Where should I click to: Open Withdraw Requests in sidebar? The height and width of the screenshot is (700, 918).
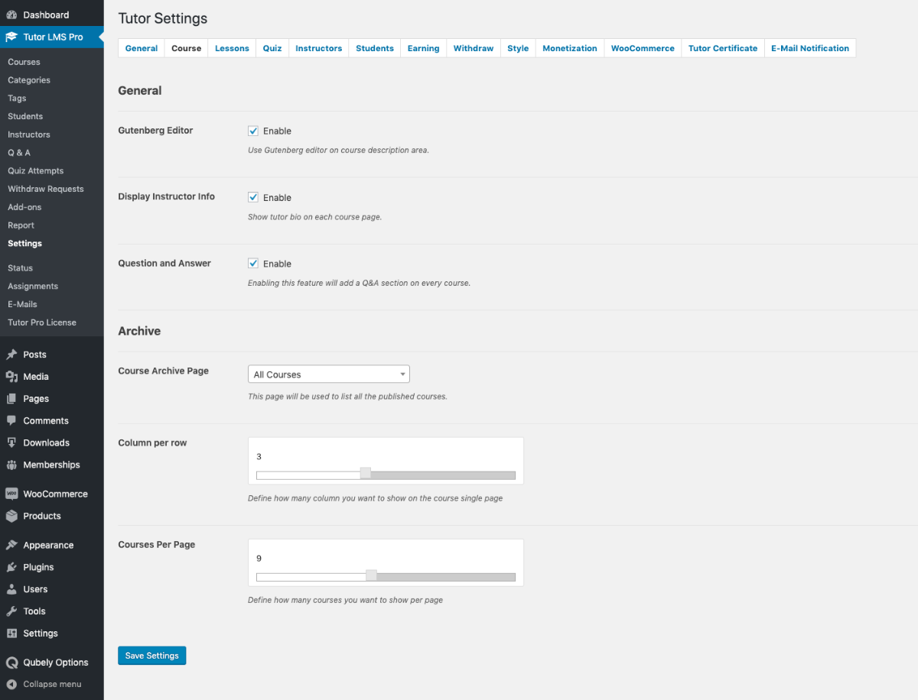(46, 189)
